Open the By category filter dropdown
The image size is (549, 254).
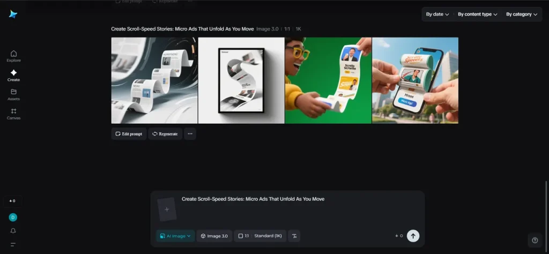[x=521, y=14]
